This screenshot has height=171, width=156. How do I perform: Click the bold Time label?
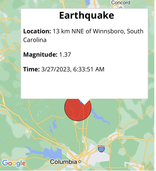31,69
